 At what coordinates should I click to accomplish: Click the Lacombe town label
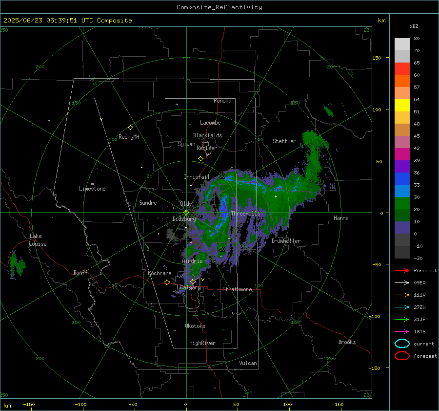[x=210, y=123]
